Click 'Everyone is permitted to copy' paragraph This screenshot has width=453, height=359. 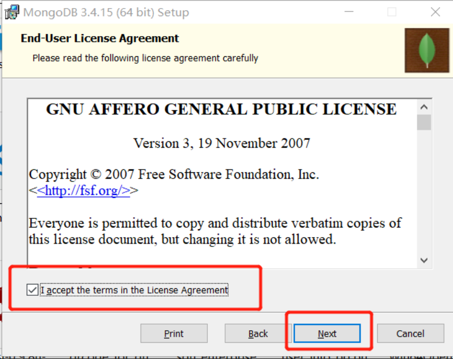pos(215,231)
